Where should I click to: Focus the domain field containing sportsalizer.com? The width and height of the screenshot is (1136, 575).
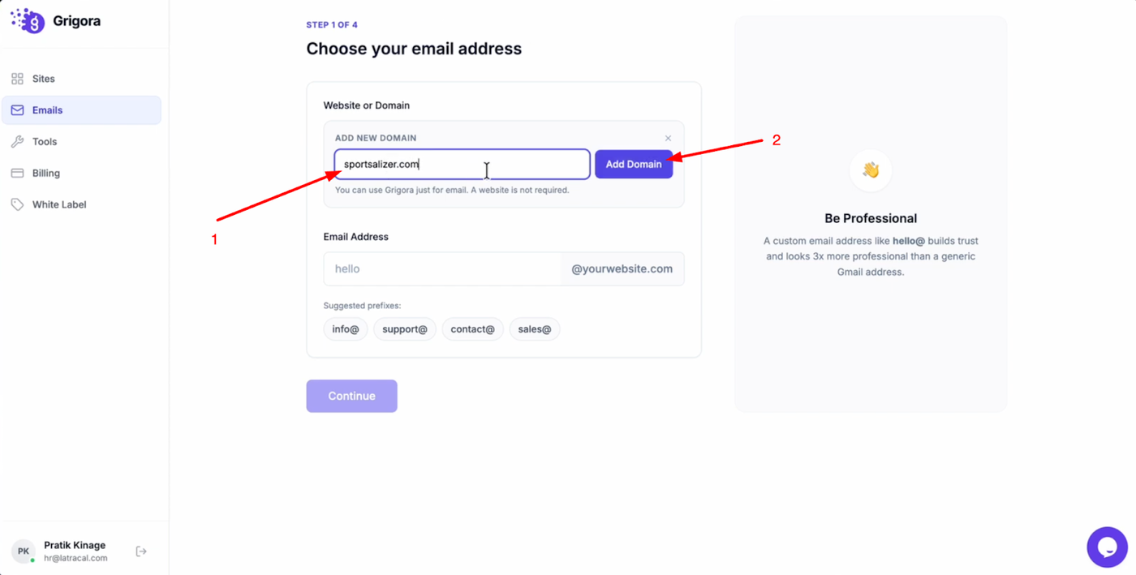click(462, 164)
